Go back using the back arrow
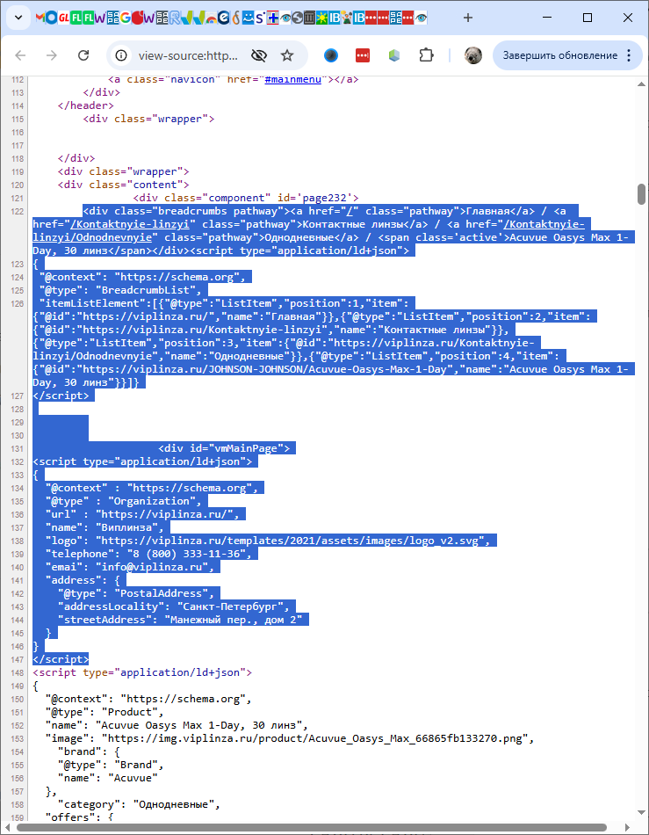Viewport: 649px width, 835px height. [20, 55]
